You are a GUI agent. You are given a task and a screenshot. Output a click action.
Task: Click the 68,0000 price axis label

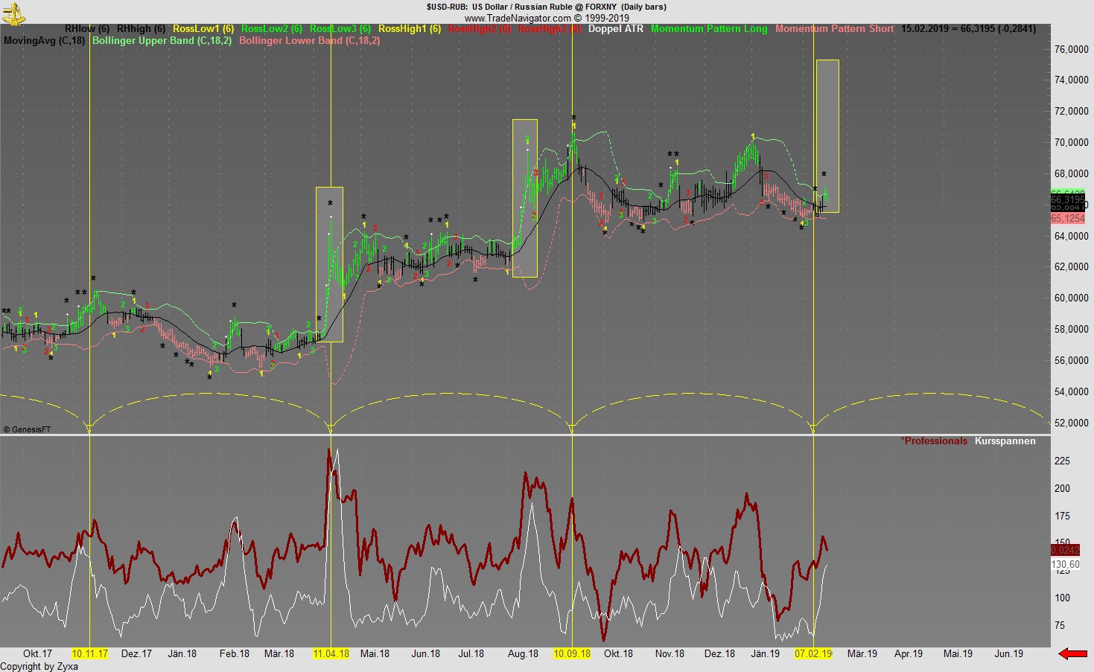tap(1072, 174)
